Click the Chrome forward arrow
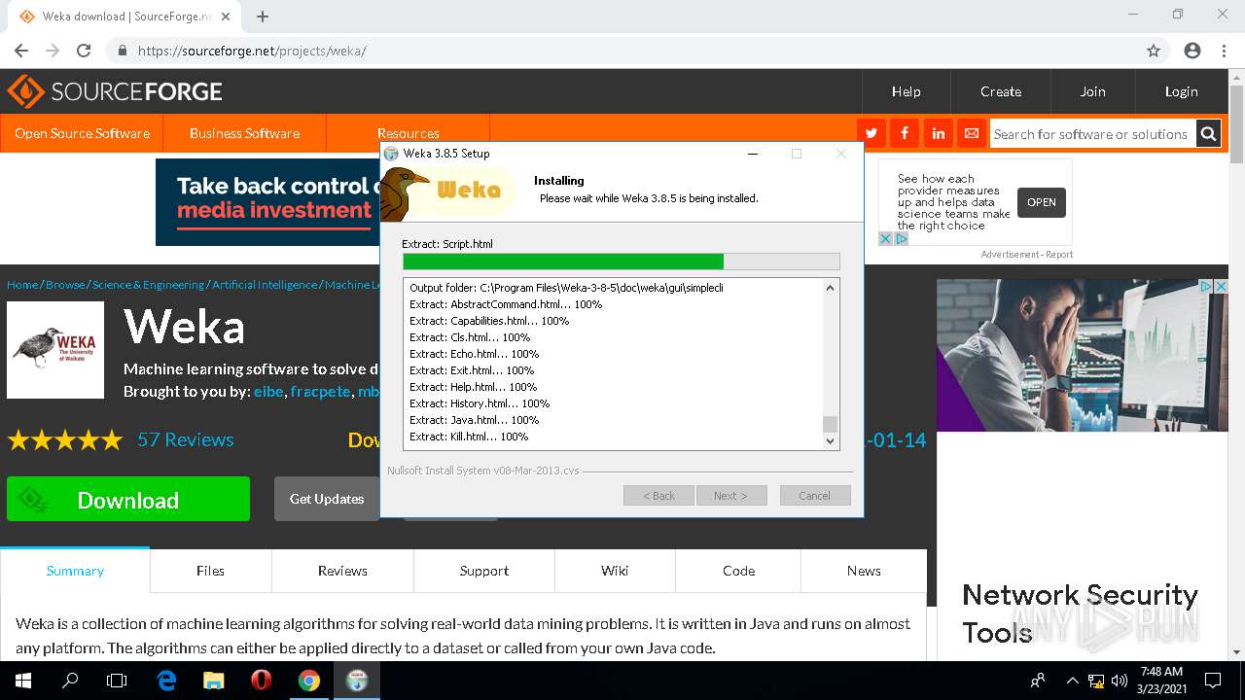This screenshot has width=1245, height=700. coord(53,51)
